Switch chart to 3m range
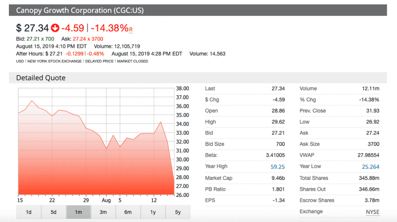Screen dimensions: 397x222 tap(103, 212)
